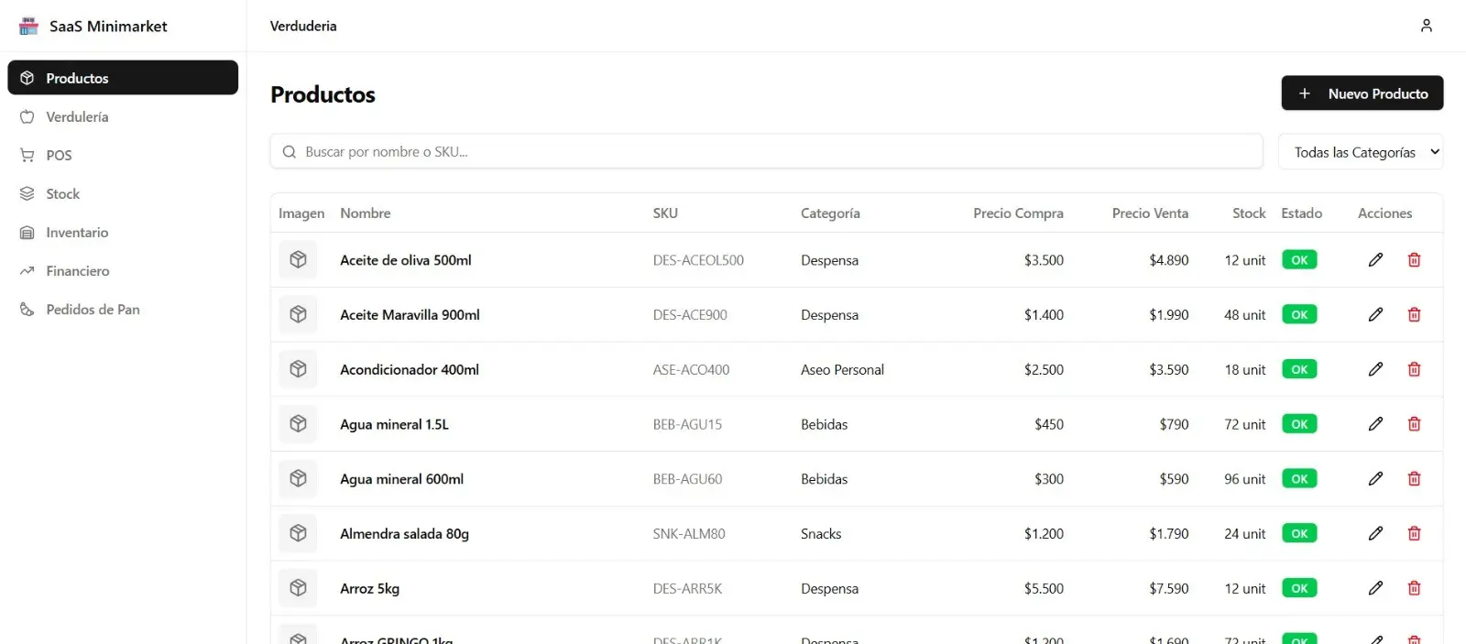Image resolution: width=1466 pixels, height=644 pixels.
Task: Open POS in the sidebar
Action: point(123,155)
